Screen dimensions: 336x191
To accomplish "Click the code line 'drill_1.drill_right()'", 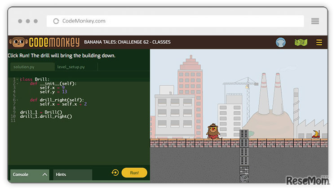I will pos(46,116).
